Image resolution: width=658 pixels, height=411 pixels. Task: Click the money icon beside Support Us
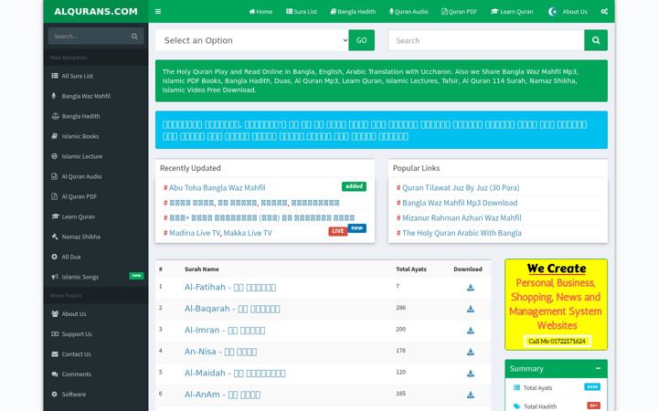point(55,334)
